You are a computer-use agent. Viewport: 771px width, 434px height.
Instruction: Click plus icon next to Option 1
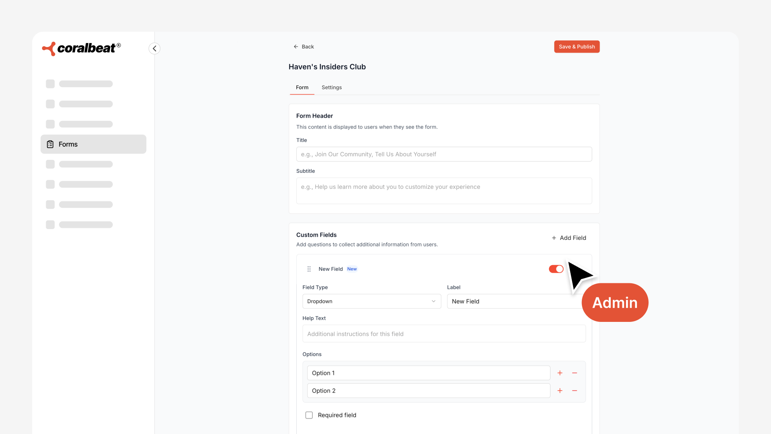click(x=560, y=373)
